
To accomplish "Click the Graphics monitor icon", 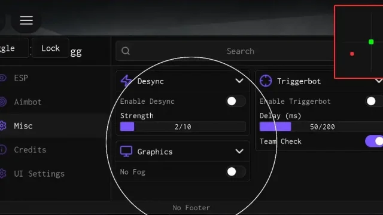I will point(126,151).
